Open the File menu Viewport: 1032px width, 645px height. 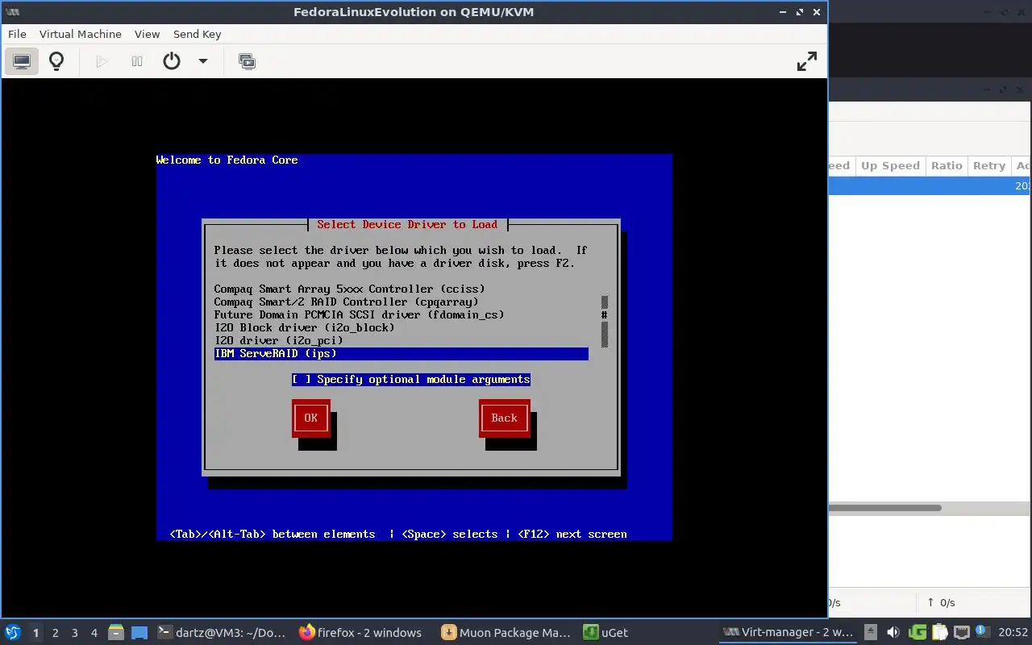click(x=17, y=34)
